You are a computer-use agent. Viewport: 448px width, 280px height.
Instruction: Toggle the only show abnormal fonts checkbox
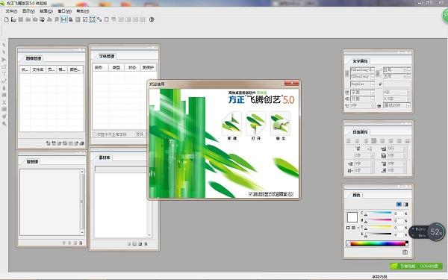tap(94, 134)
